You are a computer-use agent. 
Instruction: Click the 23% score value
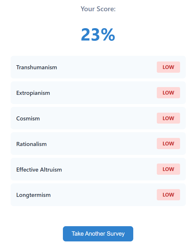click(98, 35)
